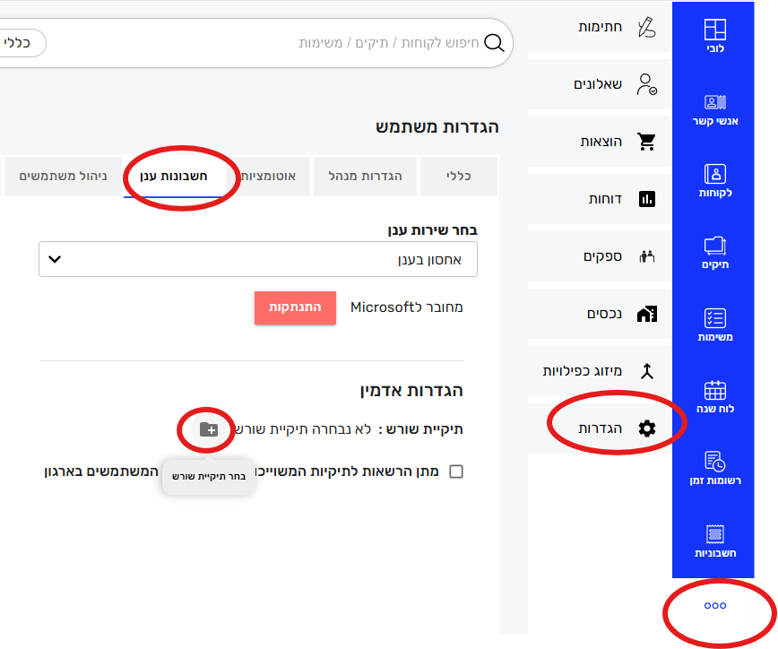
Task: Open the דוחות menu entry
Action: tap(600, 199)
